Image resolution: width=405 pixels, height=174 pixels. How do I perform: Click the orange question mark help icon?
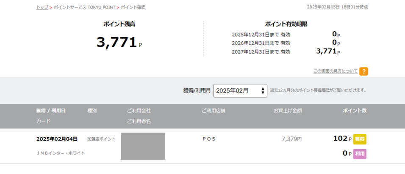pos(363,71)
